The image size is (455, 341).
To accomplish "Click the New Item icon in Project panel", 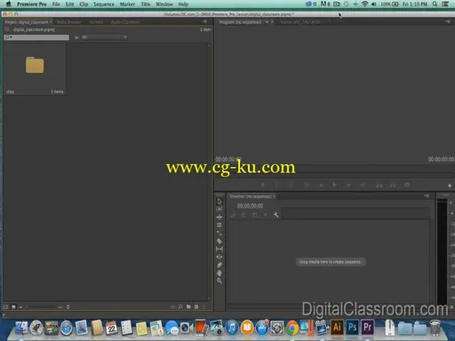I will (196, 306).
